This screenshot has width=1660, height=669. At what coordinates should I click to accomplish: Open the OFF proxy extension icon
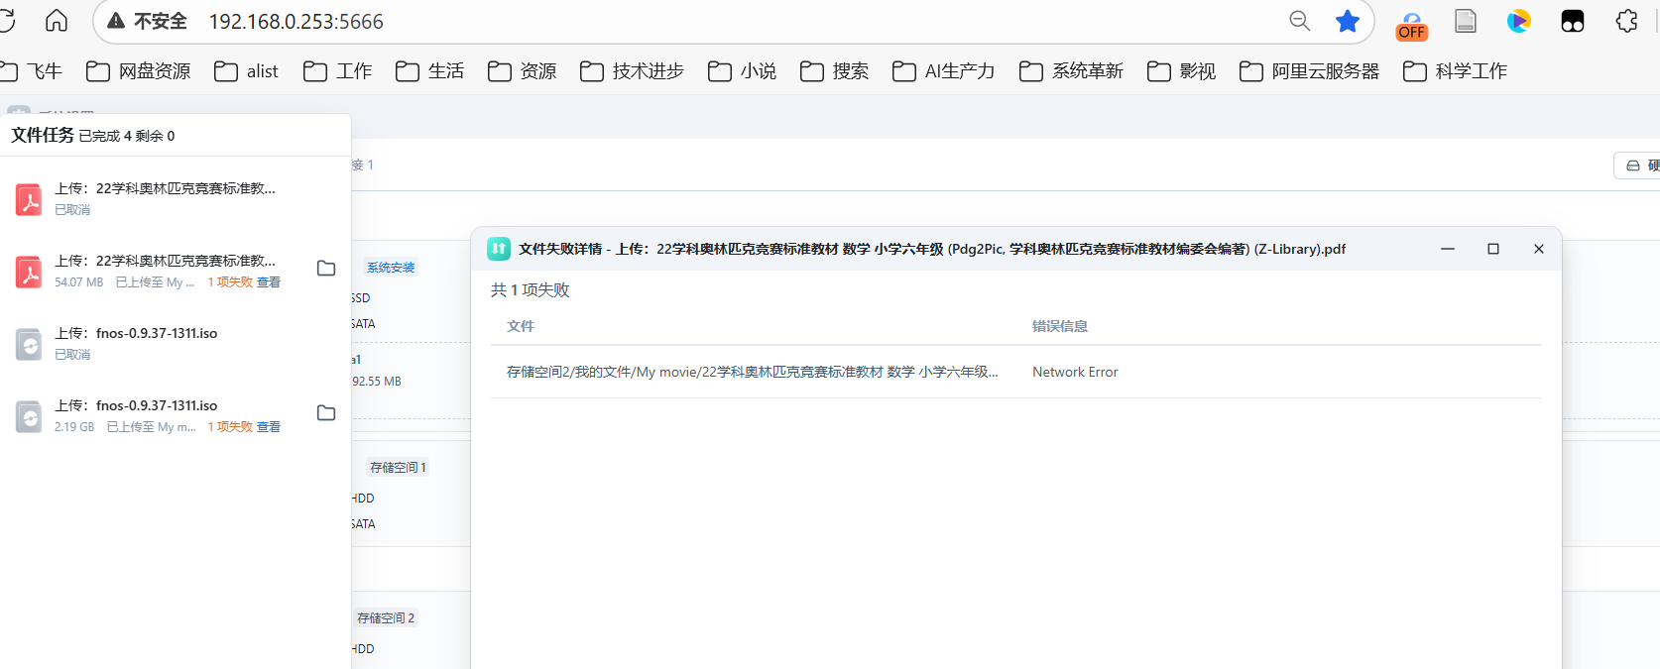(1411, 24)
